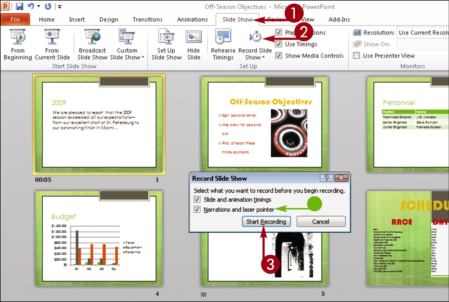Open Set Up Slide Show dialog
This screenshot has height=302, width=449.
pyautogui.click(x=166, y=45)
